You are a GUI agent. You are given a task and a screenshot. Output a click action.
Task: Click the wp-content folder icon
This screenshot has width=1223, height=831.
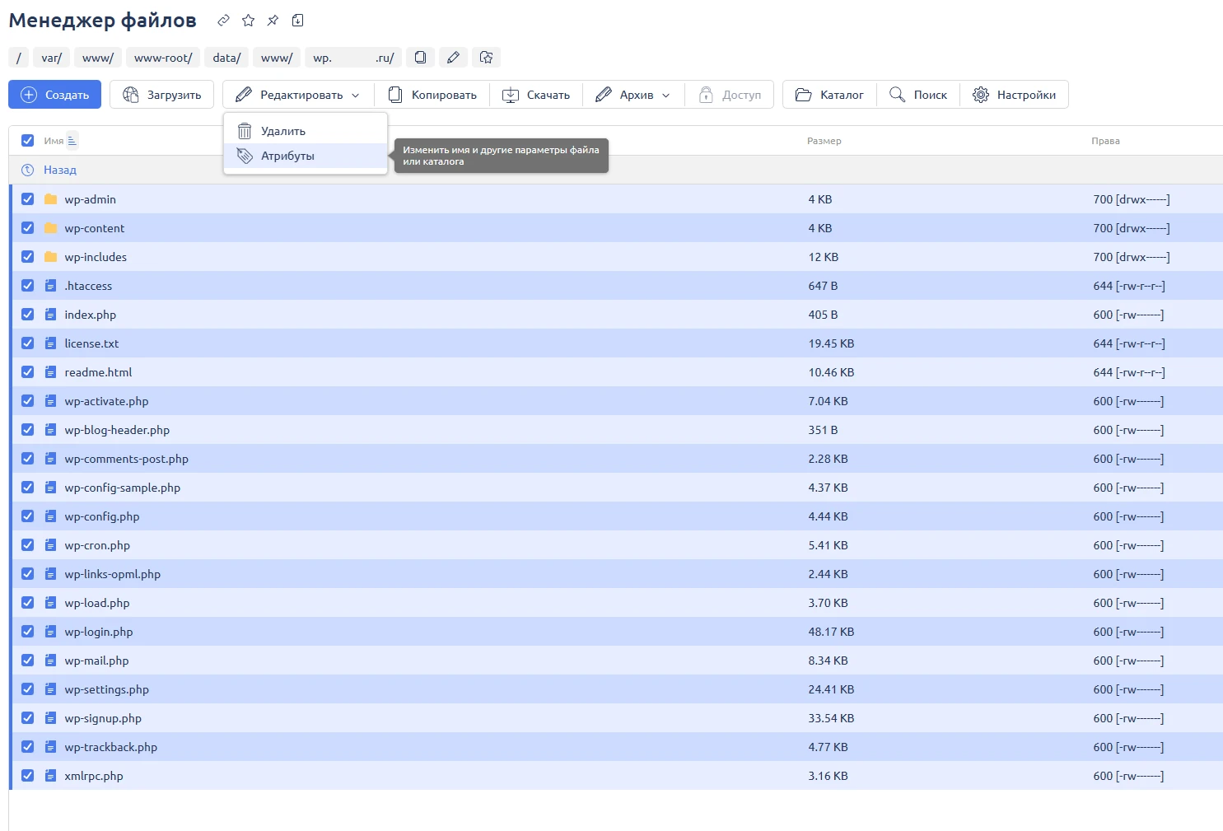[x=50, y=228]
